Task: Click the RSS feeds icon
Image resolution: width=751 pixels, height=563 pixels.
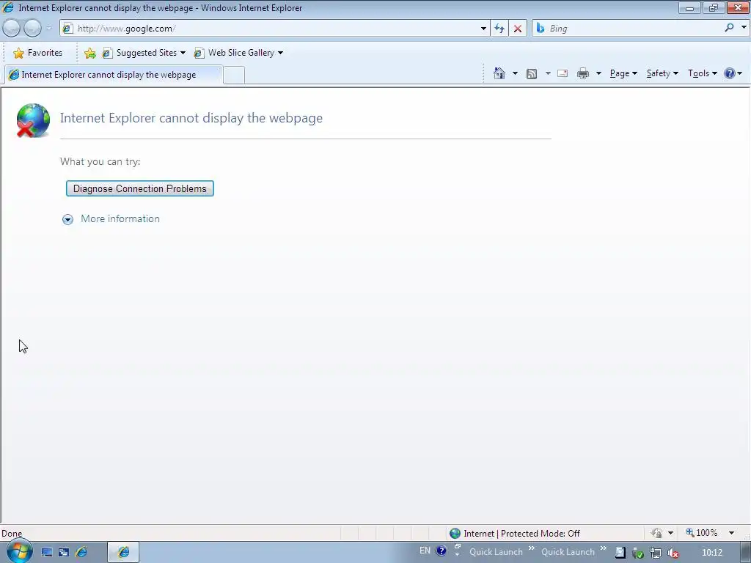Action: (532, 74)
